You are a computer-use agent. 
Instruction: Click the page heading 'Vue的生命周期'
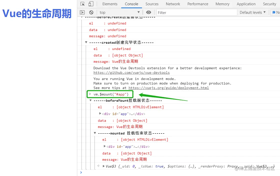click(x=37, y=13)
